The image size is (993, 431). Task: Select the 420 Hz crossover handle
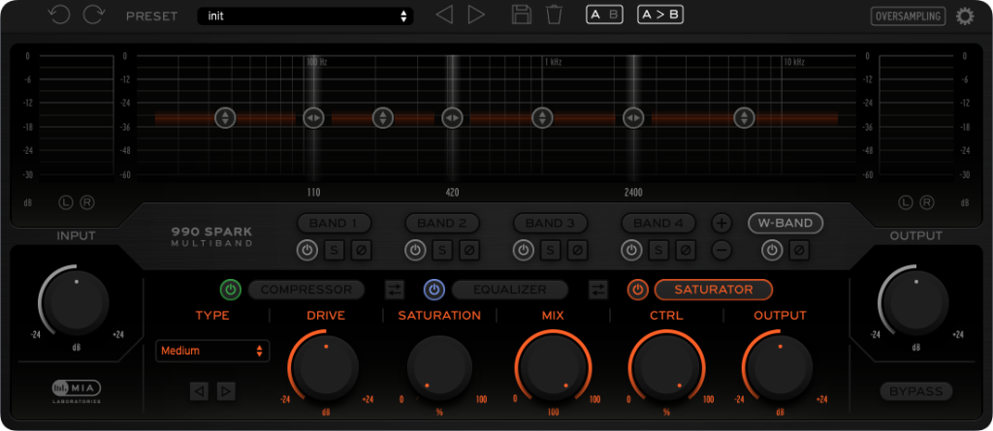(452, 118)
